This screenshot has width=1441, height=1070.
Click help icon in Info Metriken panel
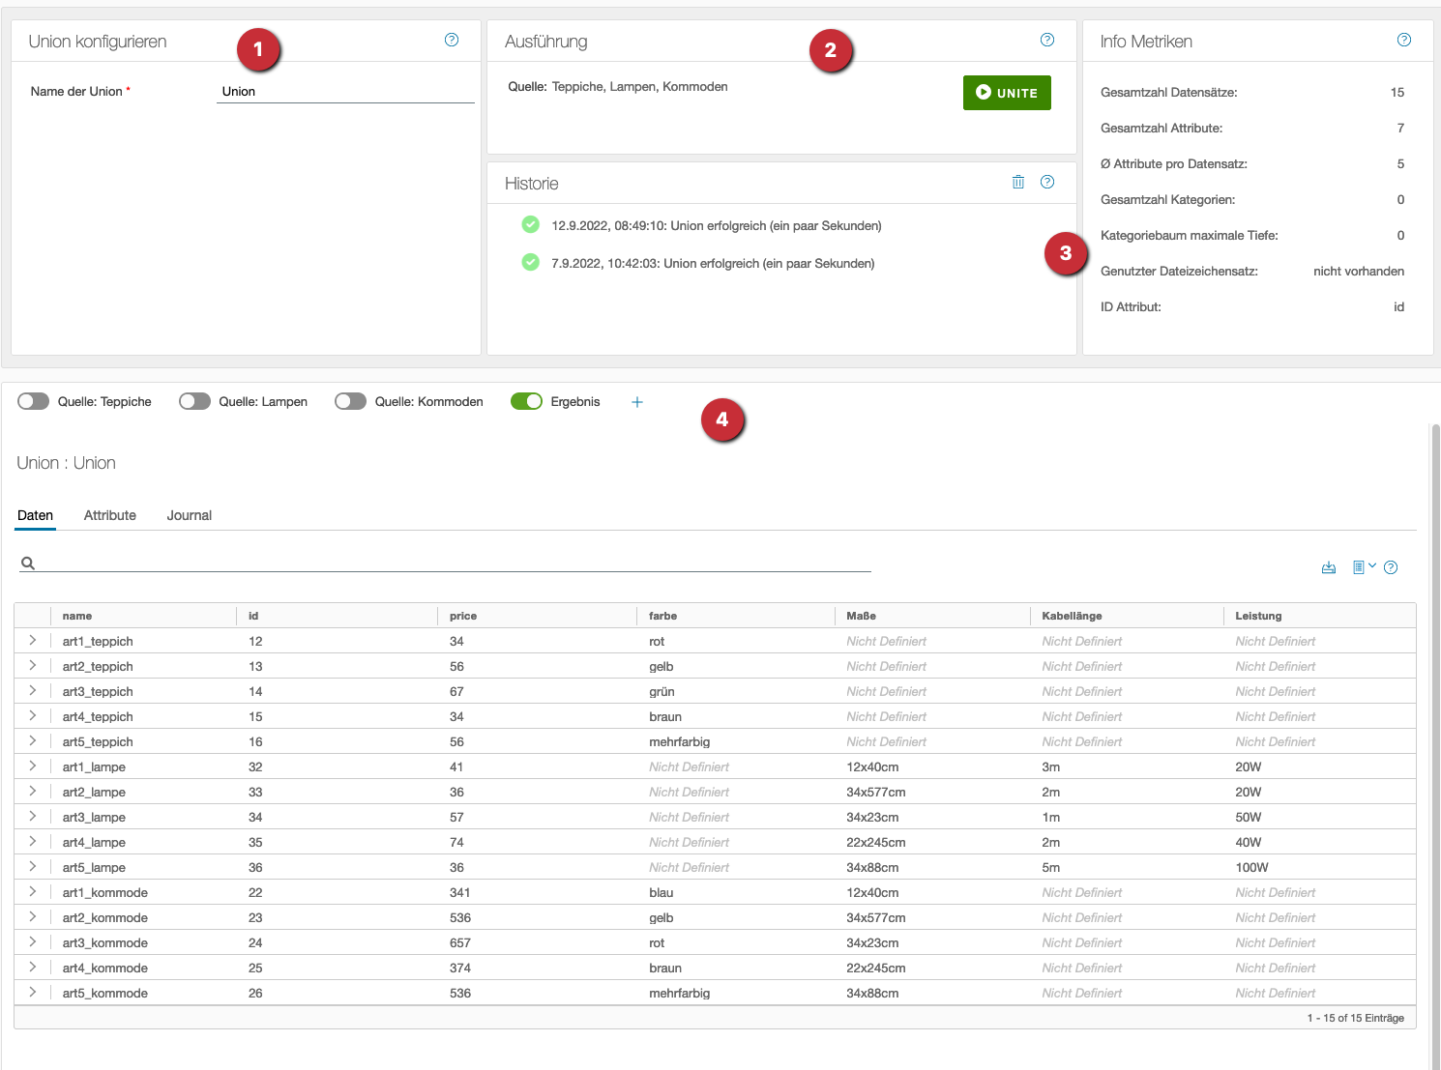[x=1403, y=40]
